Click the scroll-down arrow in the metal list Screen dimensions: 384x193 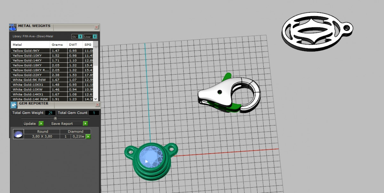tap(95, 99)
